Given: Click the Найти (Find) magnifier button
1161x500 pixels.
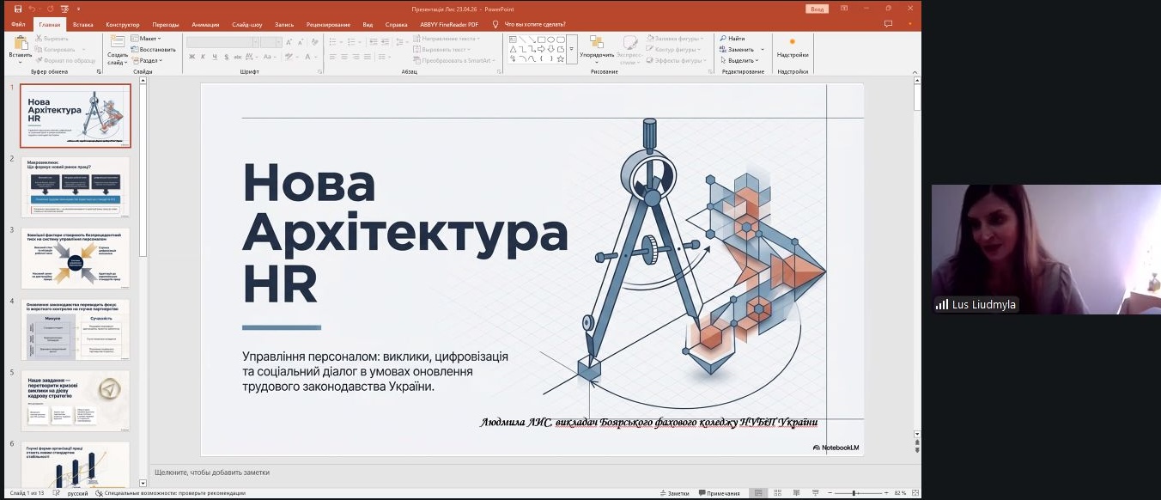Looking at the screenshot, I should click(x=732, y=39).
